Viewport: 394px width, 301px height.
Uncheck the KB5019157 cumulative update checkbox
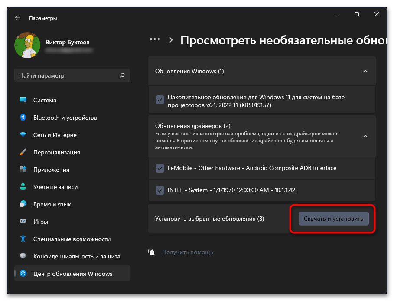[x=160, y=100]
